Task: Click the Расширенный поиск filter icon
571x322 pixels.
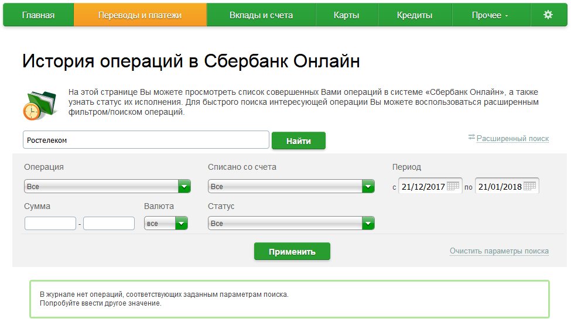Action: (471, 138)
